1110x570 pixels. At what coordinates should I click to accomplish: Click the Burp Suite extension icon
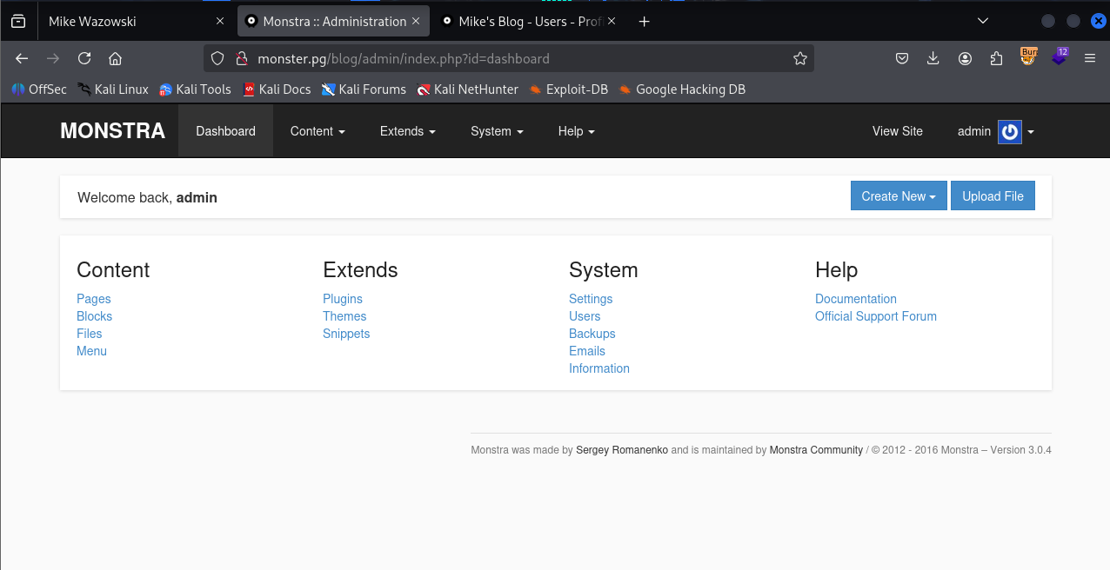point(1029,57)
